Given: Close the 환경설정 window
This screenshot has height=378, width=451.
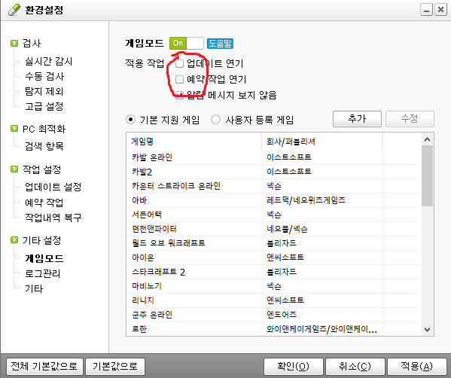Looking at the screenshot, I should coord(440,10).
